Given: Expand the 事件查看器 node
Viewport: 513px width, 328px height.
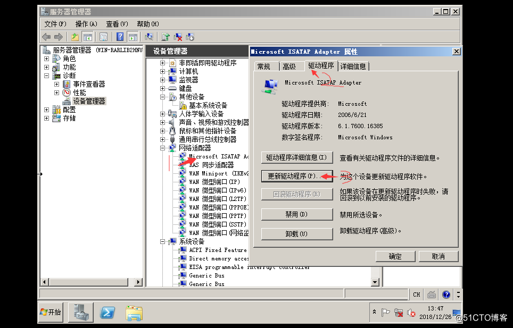Looking at the screenshot, I should click(56, 85).
